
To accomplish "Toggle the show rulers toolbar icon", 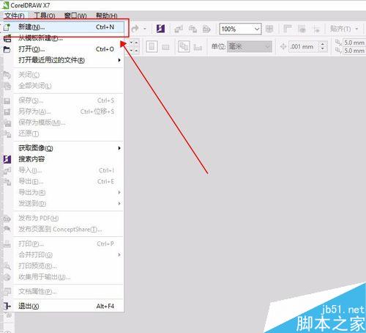I will (x=288, y=29).
